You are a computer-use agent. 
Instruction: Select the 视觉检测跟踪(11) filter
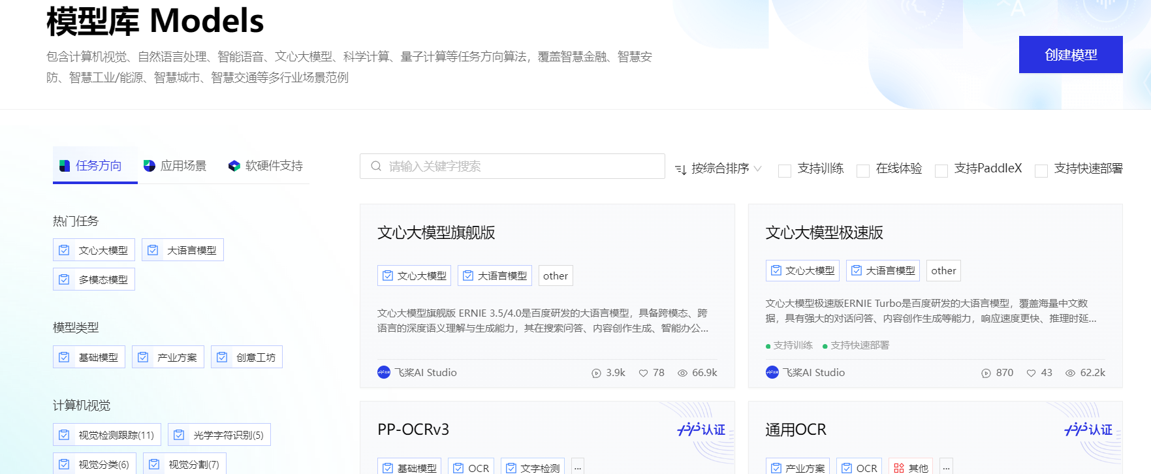tap(107, 435)
